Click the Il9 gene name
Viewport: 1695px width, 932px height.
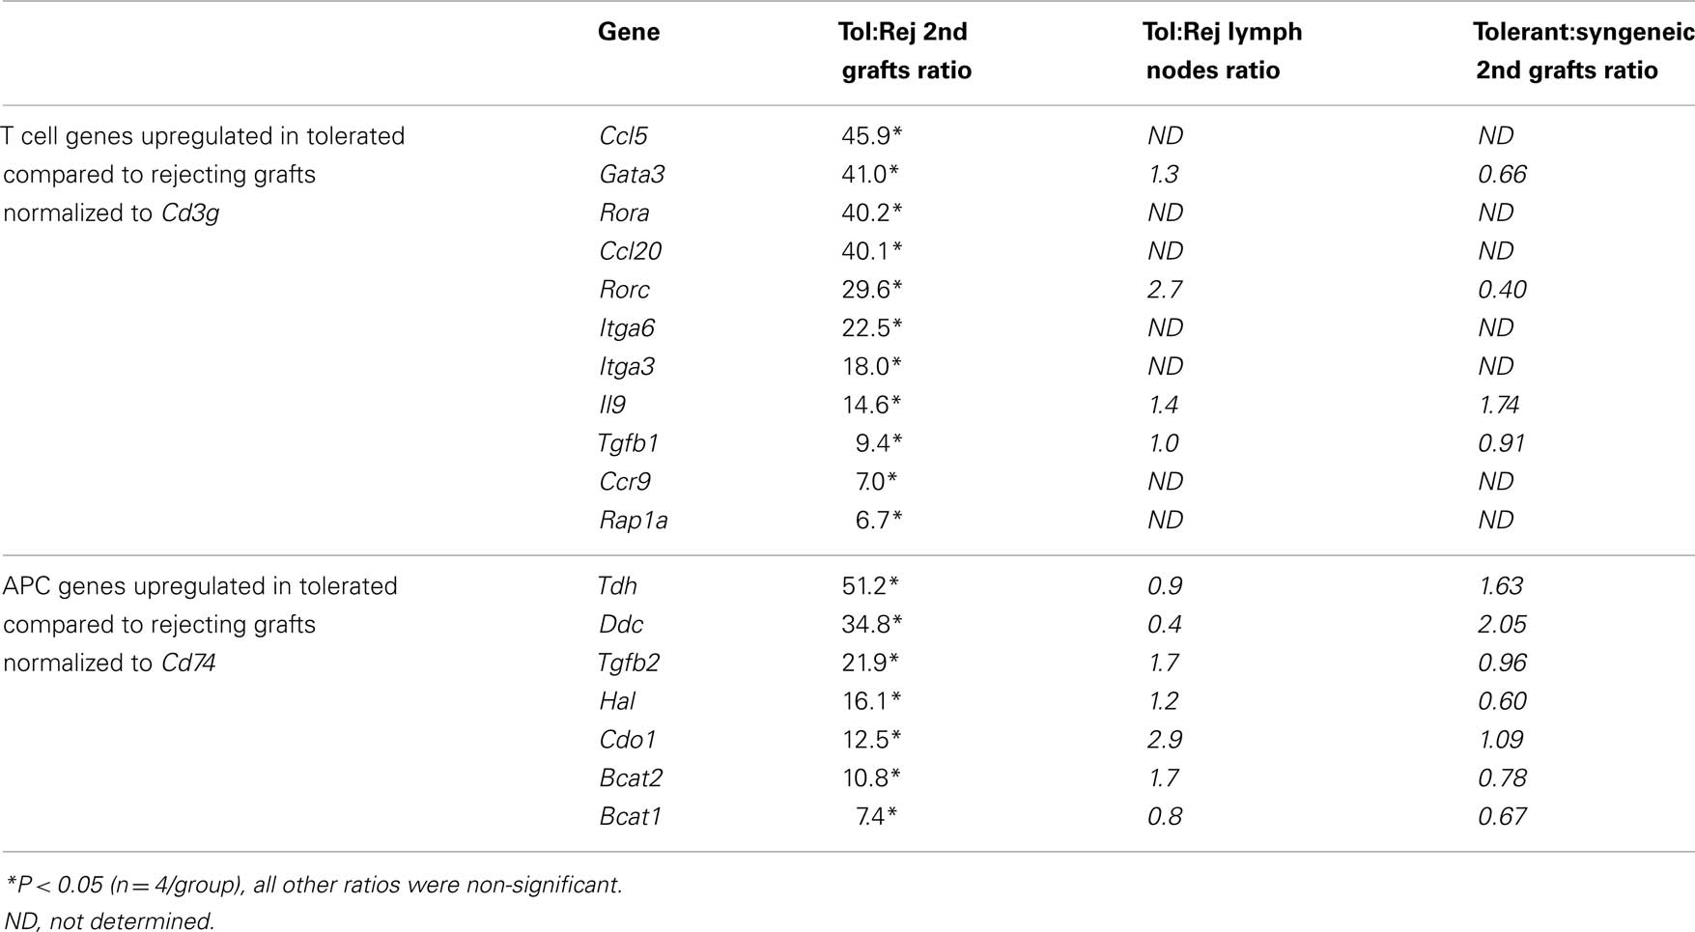point(611,405)
